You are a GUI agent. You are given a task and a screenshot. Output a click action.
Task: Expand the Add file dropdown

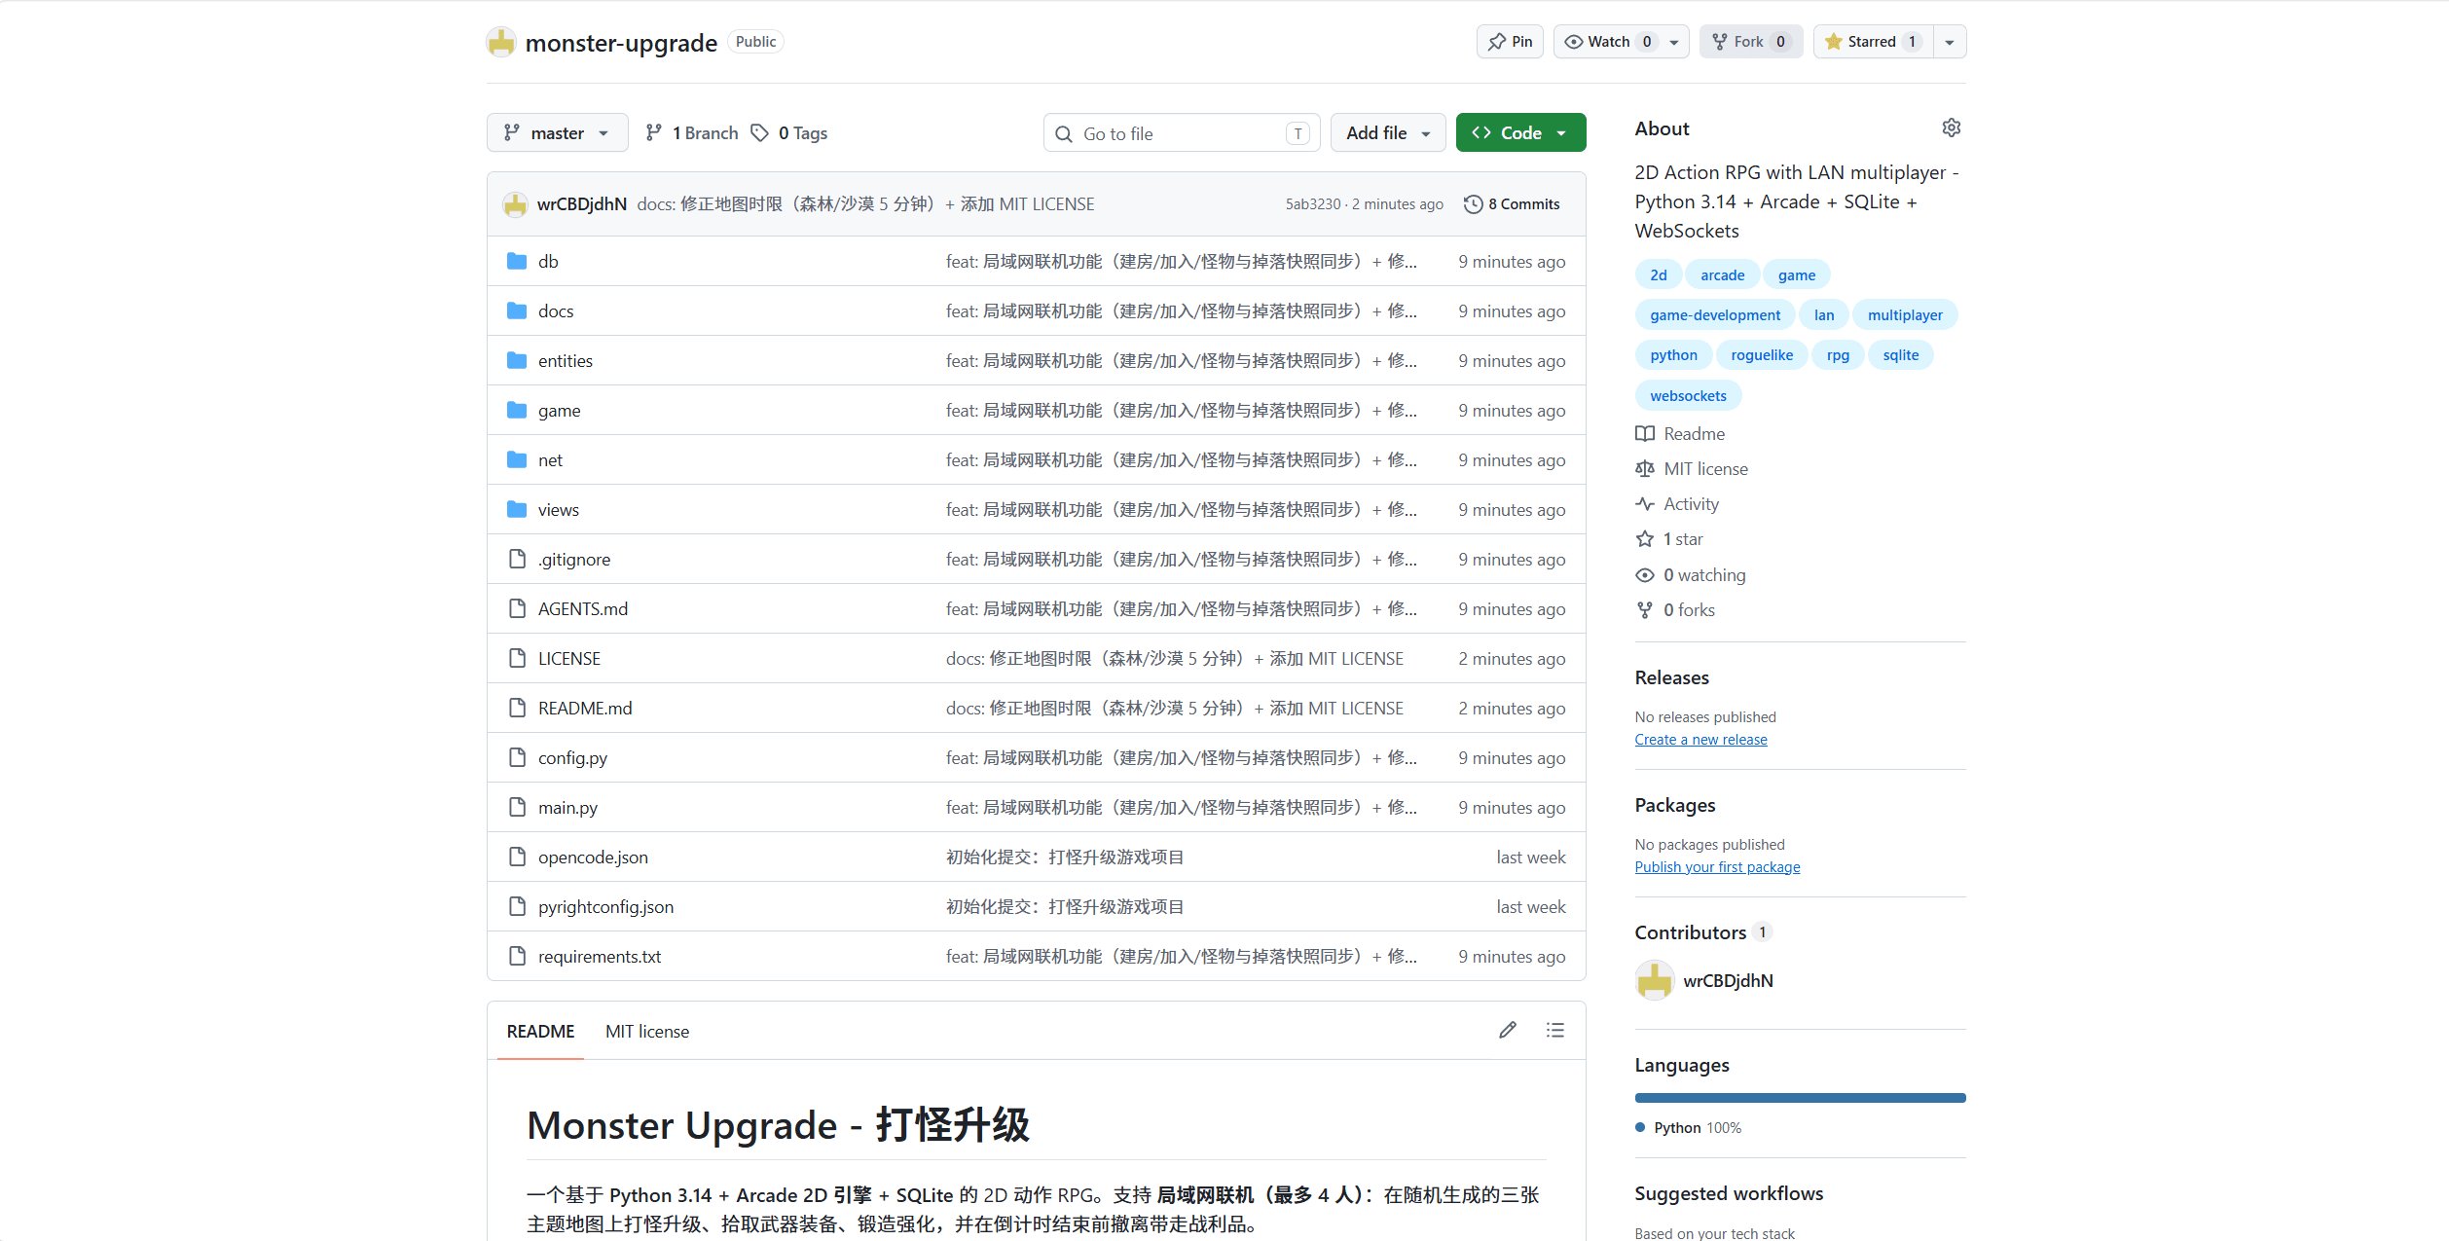(x=1388, y=132)
